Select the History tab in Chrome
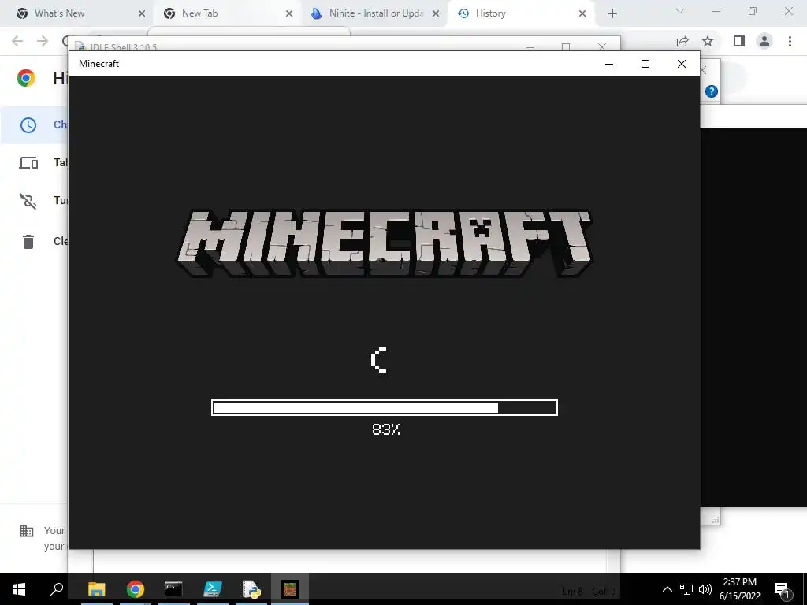Image resolution: width=807 pixels, height=605 pixels. [x=521, y=13]
